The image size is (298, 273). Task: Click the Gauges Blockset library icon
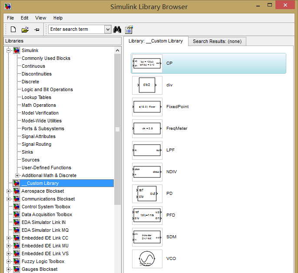pos(17,269)
